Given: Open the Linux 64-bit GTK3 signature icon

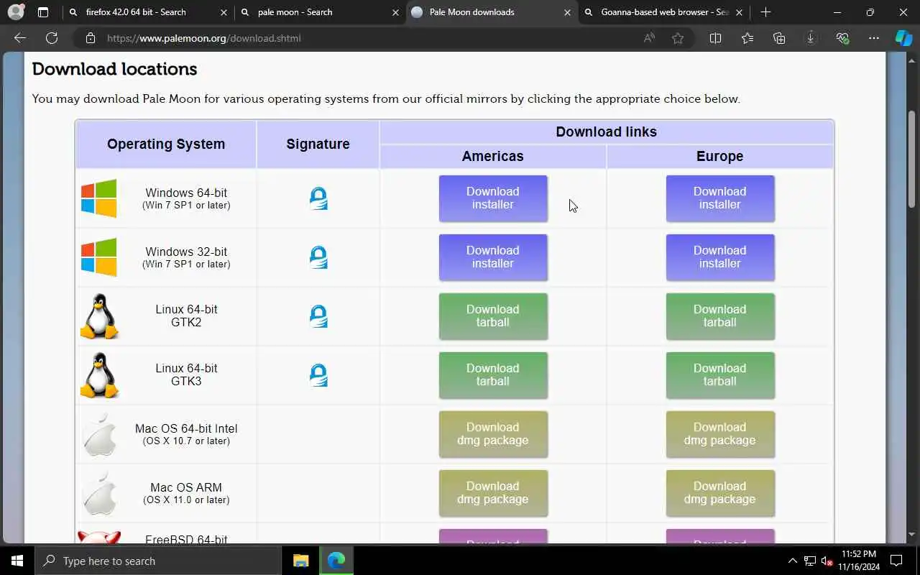Looking at the screenshot, I should [x=318, y=375].
